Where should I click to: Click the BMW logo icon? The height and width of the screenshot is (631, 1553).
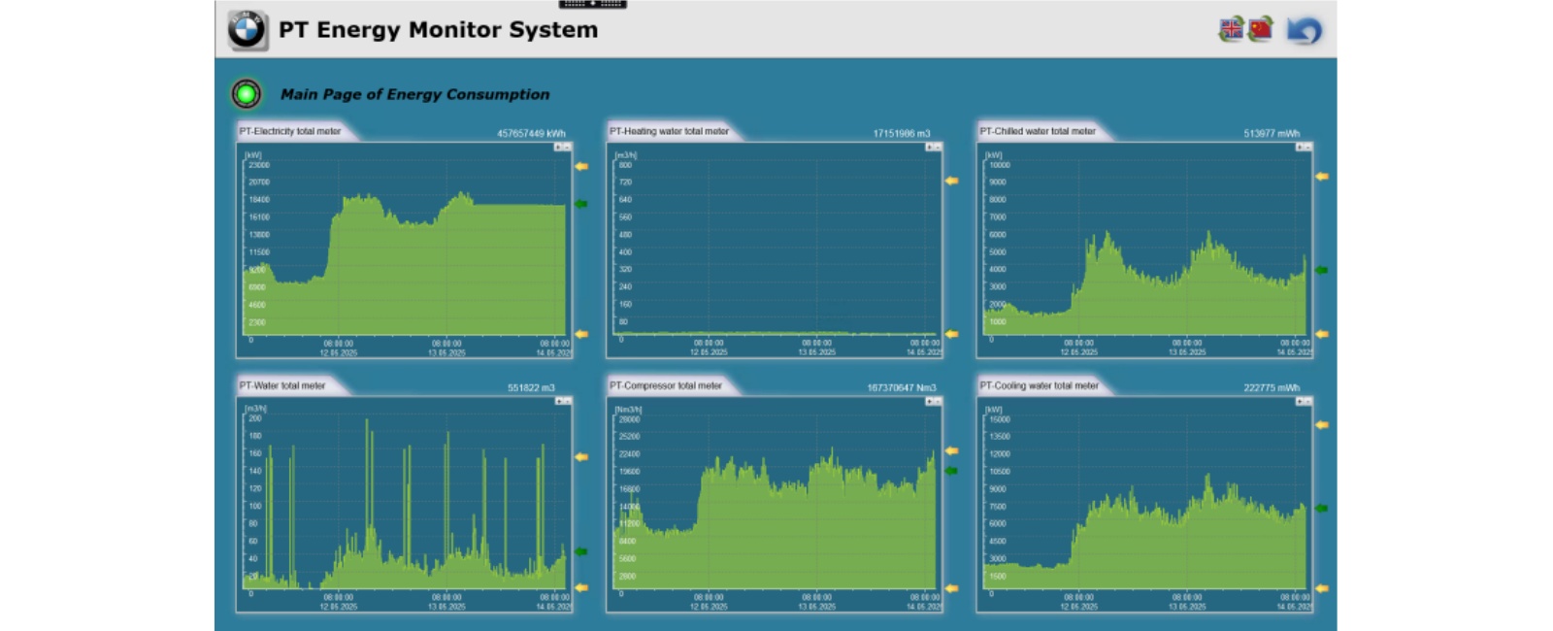247,30
